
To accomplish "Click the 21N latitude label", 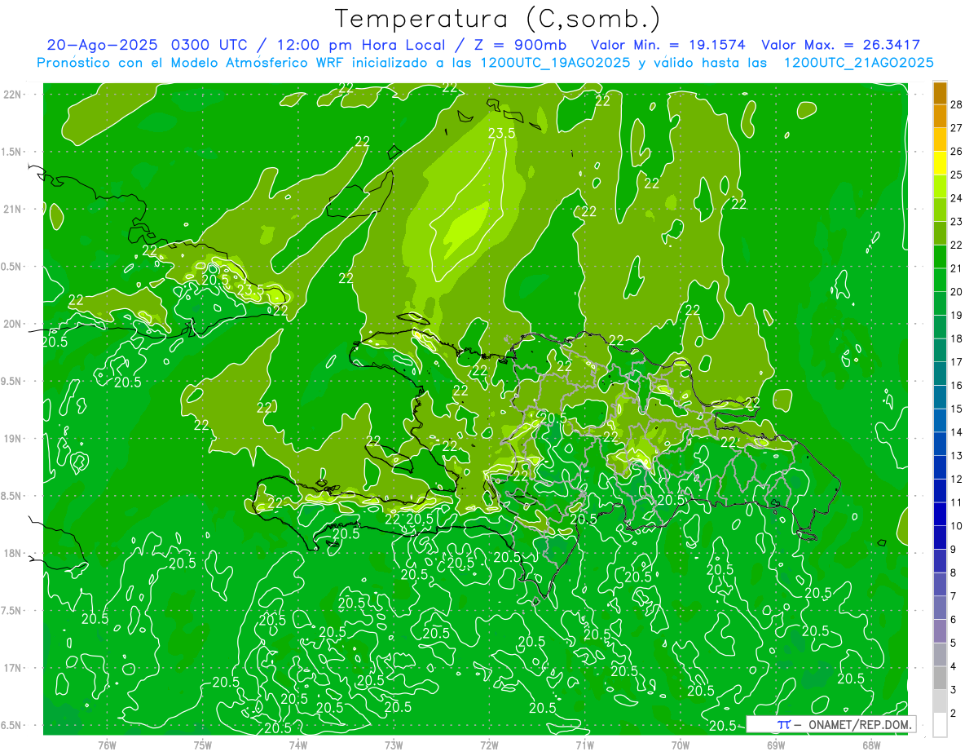I will click(12, 210).
